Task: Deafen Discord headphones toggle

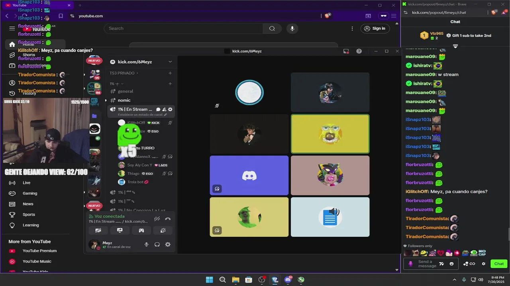Action: 157,245
